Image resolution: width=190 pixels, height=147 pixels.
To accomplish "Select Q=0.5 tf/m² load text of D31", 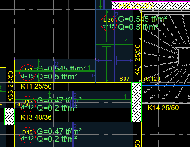I will 57,77.
